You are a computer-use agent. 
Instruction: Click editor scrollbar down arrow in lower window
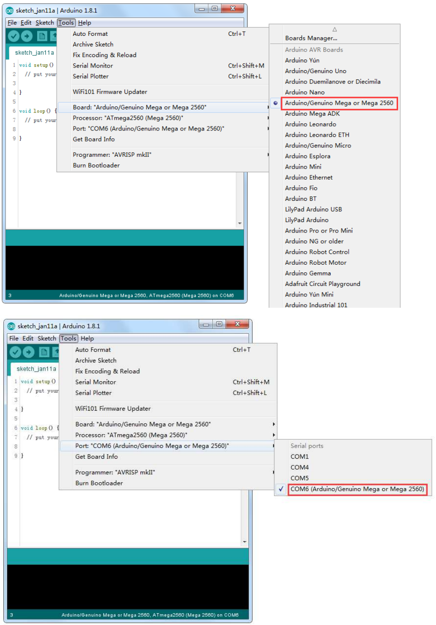tap(244, 542)
